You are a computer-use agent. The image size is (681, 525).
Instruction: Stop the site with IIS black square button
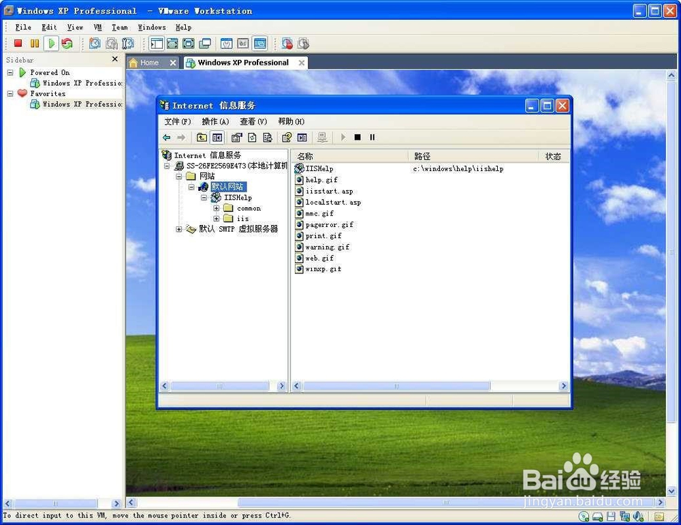pyautogui.click(x=358, y=138)
